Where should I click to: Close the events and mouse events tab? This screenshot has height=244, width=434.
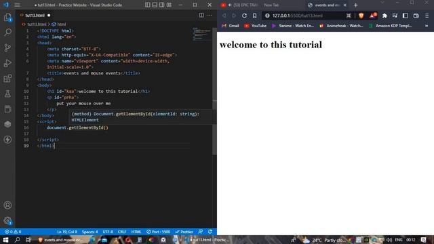(345, 5)
